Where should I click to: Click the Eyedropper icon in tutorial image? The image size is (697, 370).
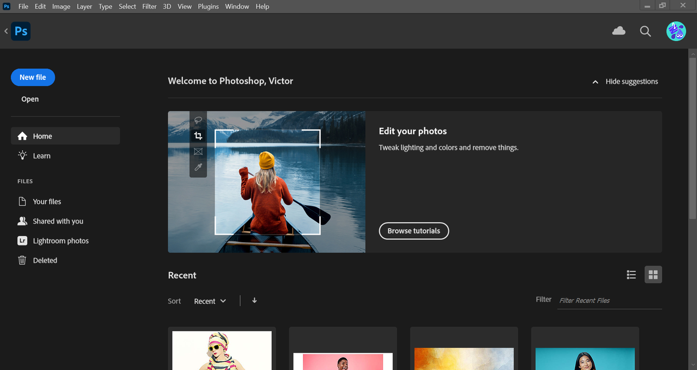(x=198, y=168)
